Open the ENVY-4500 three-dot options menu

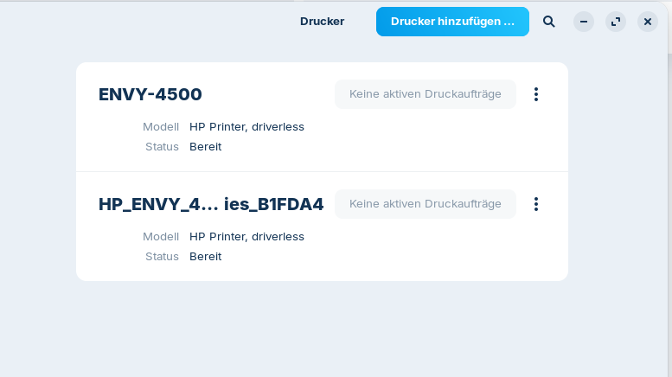click(536, 94)
